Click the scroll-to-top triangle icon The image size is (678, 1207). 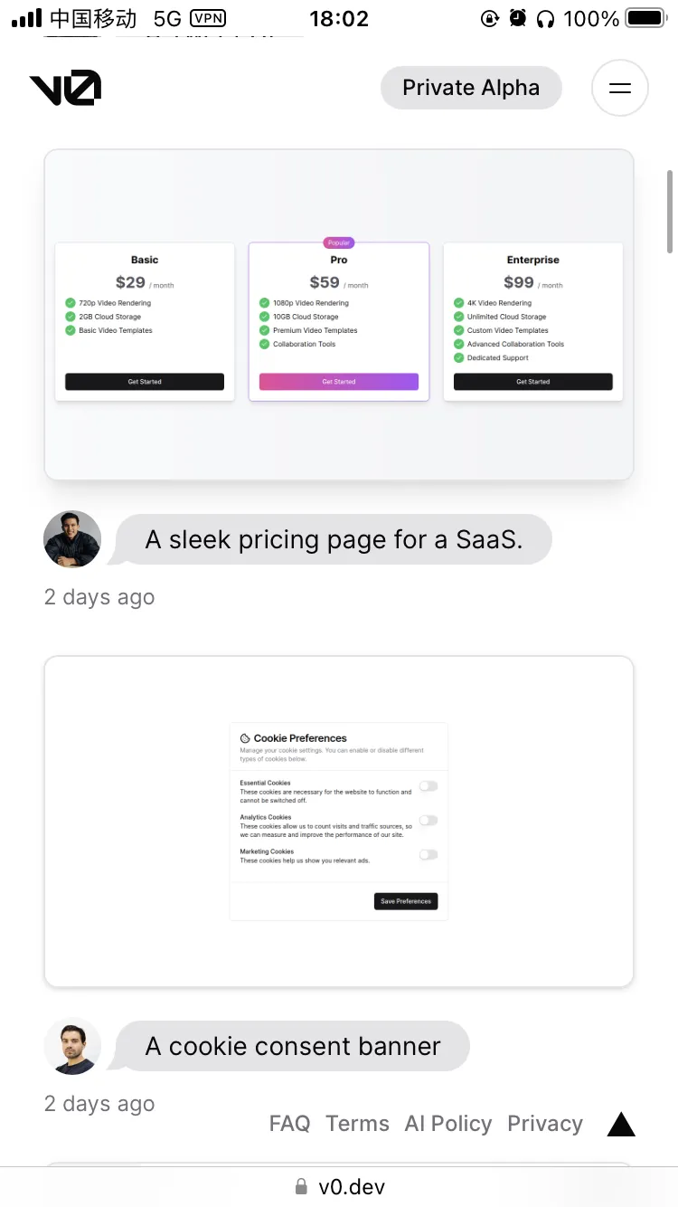pos(621,1125)
